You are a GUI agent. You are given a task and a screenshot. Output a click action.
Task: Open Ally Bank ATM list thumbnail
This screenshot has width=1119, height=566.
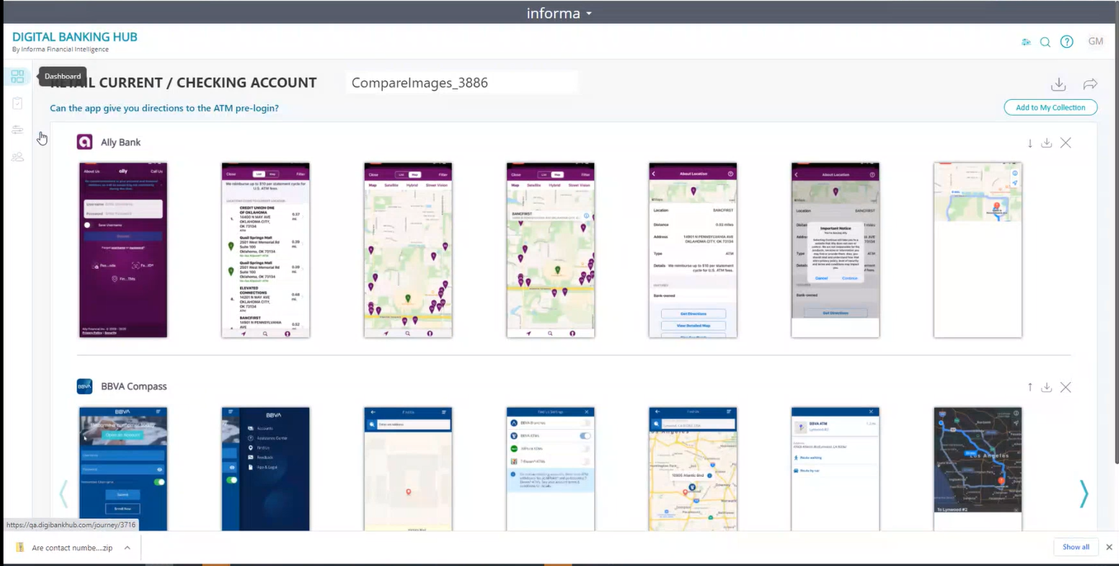266,250
